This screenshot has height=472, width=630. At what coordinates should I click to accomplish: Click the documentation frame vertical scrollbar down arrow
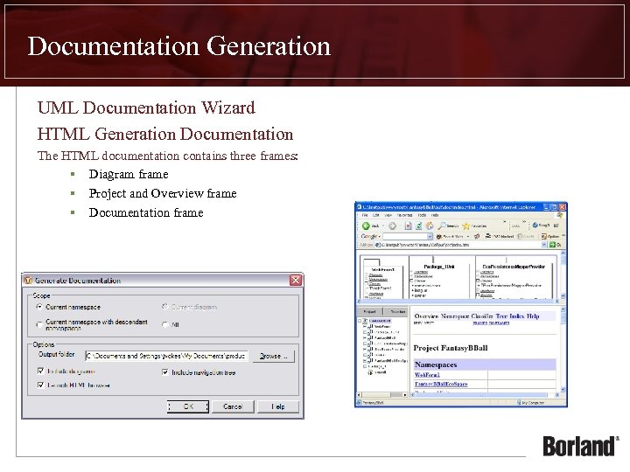point(563,389)
